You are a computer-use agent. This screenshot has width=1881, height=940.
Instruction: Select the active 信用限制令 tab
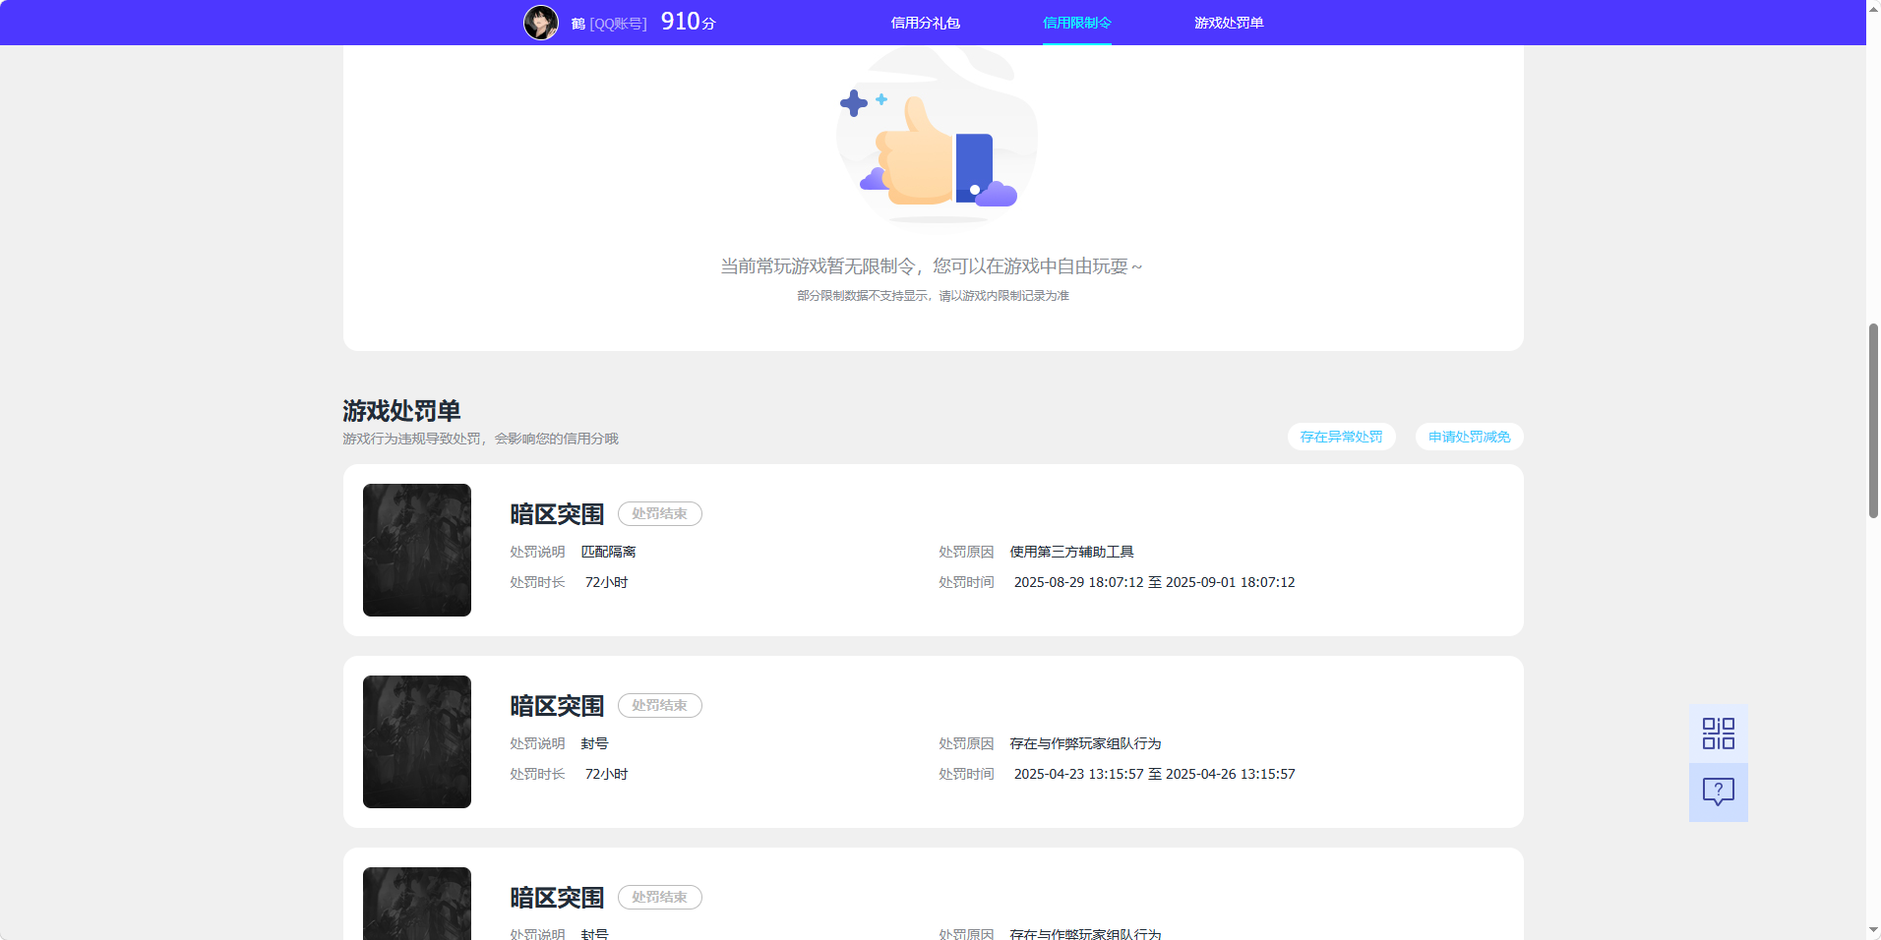pos(1076,22)
